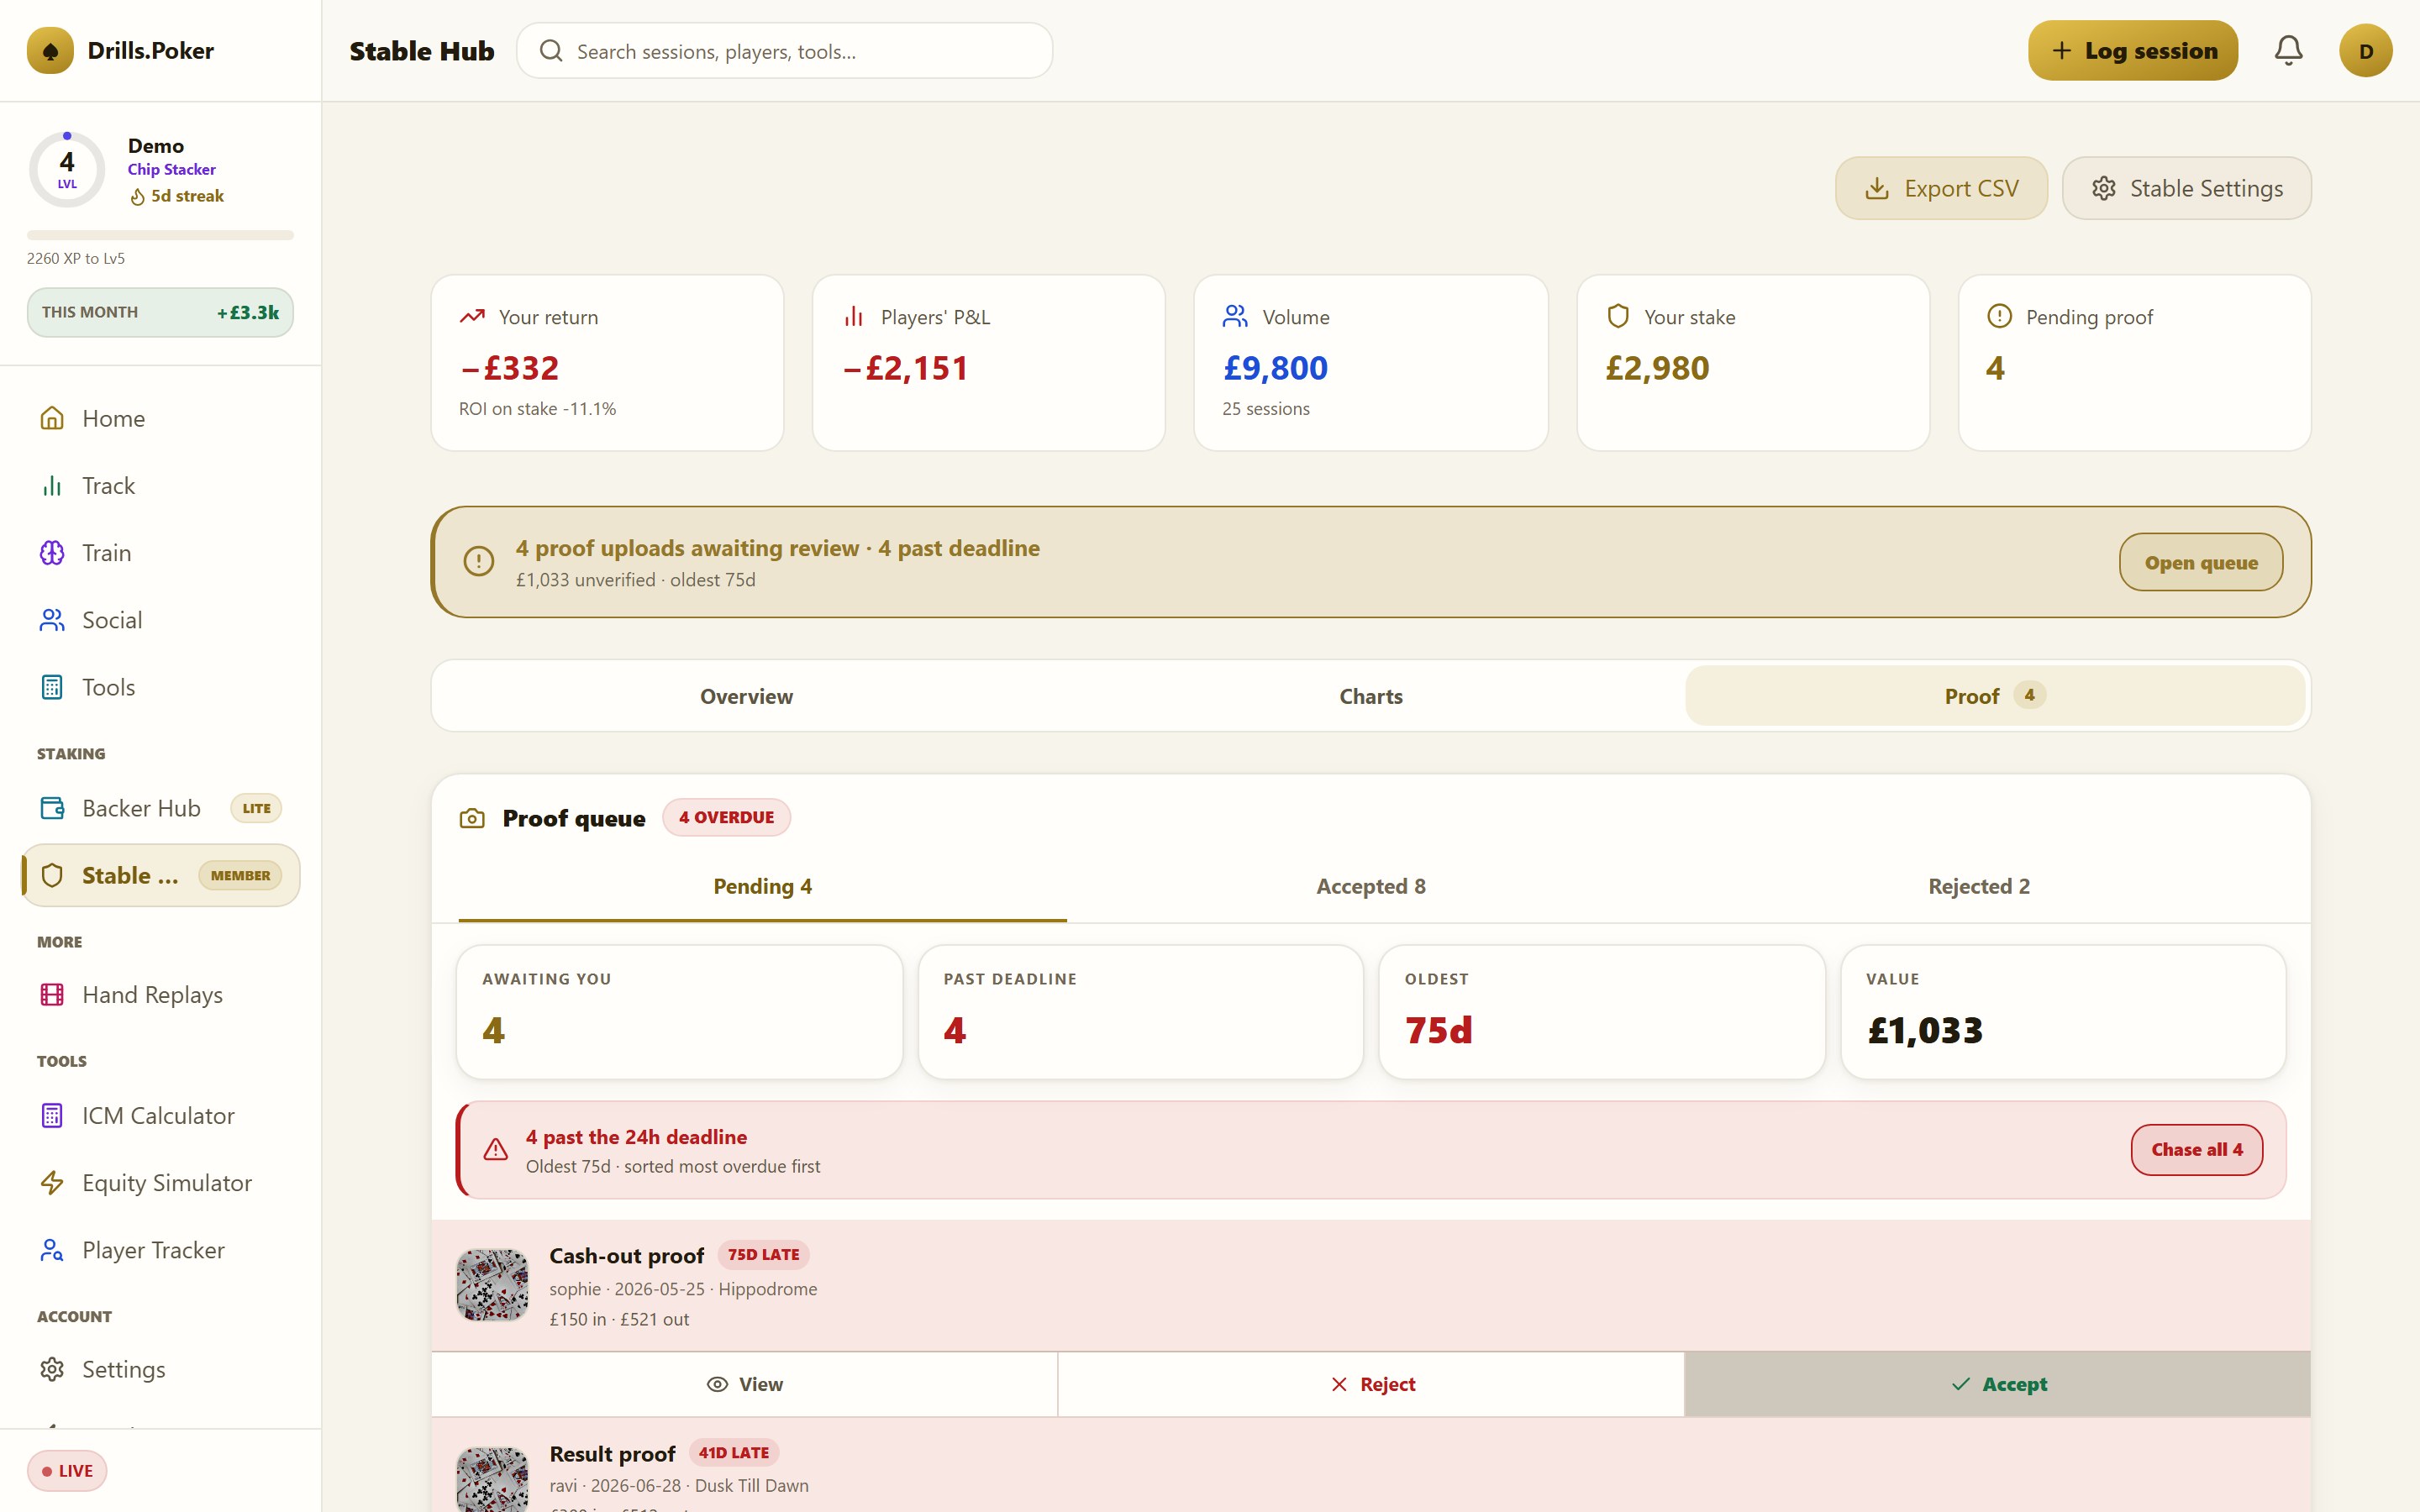Open sophie's cash-out proof thumbnail

pyautogui.click(x=492, y=1285)
